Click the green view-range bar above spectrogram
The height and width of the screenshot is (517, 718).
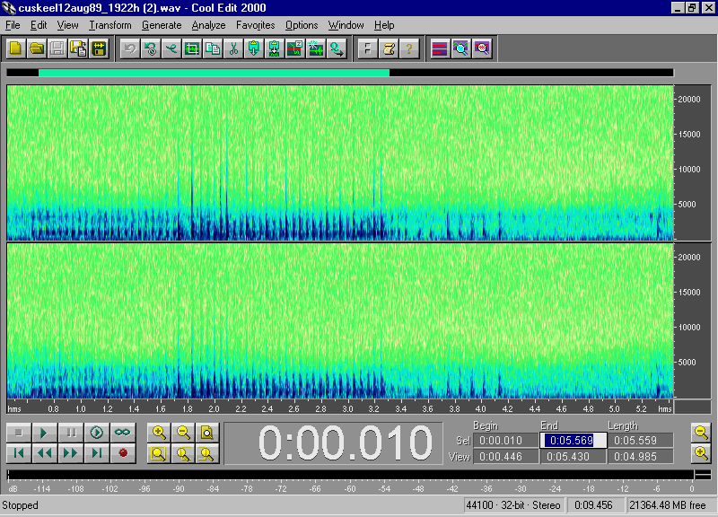point(214,73)
